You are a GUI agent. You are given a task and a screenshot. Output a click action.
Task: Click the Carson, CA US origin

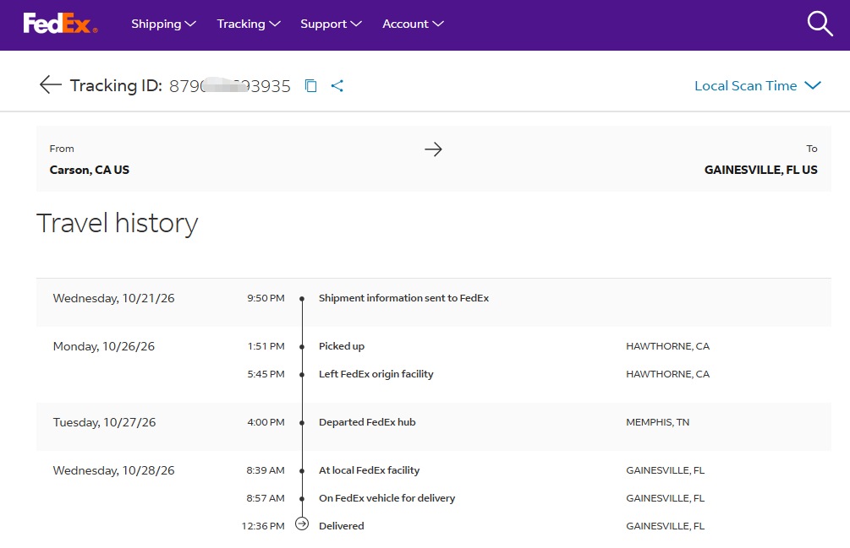click(90, 170)
